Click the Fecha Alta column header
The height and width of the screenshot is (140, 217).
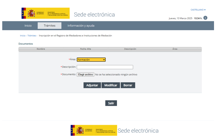pos(86,49)
